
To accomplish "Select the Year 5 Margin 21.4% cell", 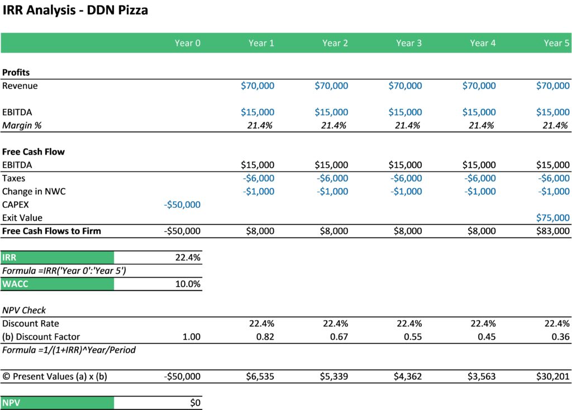I will 555,126.
